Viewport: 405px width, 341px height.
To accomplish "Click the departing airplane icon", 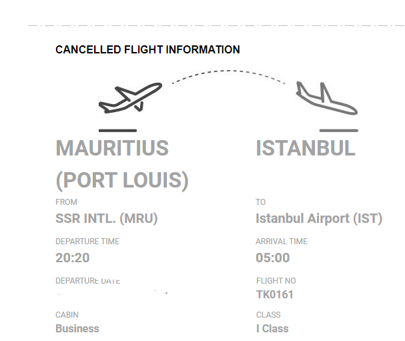I will click(130, 97).
